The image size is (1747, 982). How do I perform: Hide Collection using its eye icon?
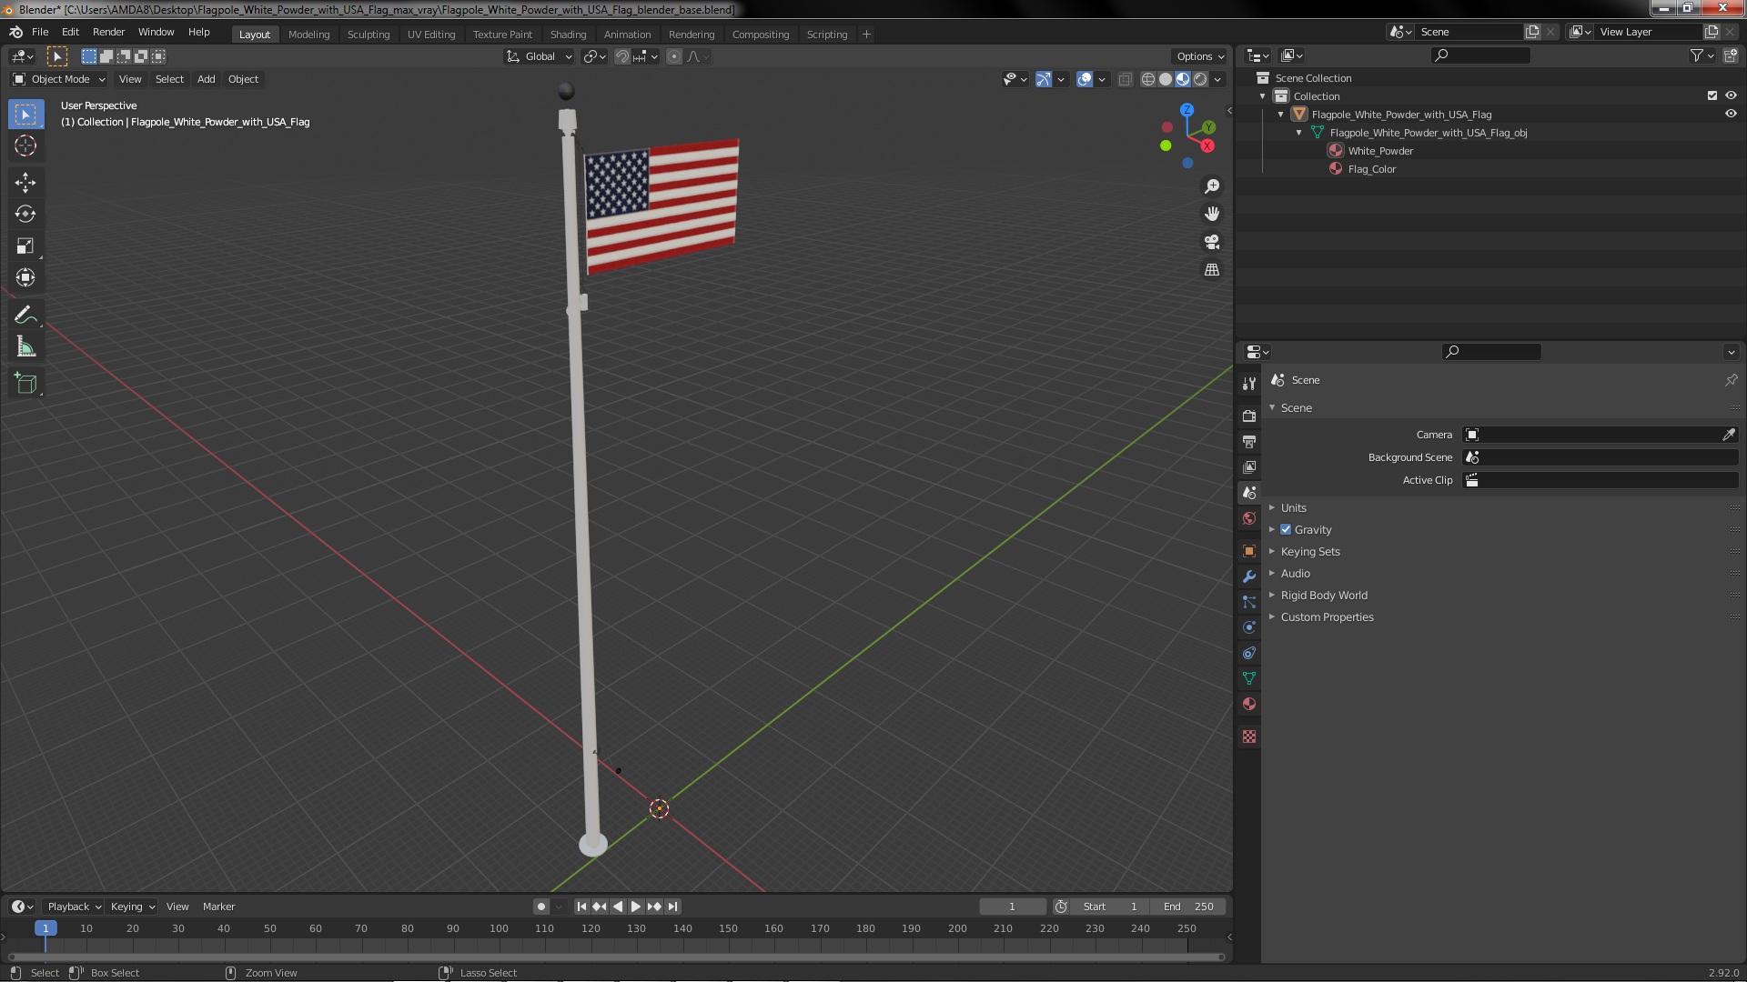1731,95
